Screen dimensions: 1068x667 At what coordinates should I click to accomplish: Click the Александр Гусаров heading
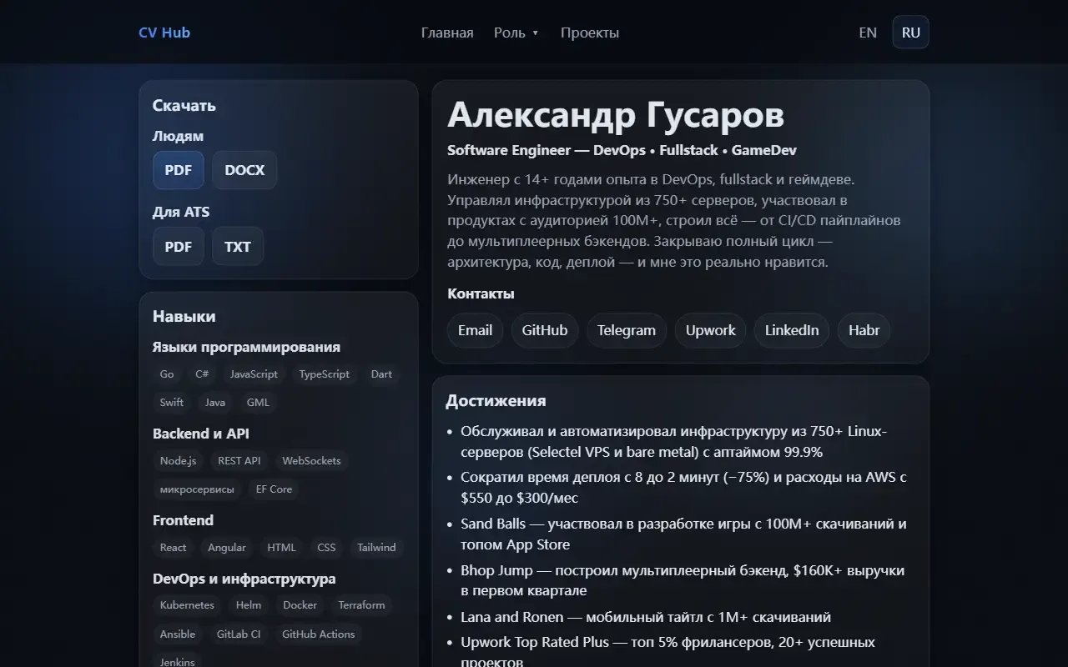[616, 115]
